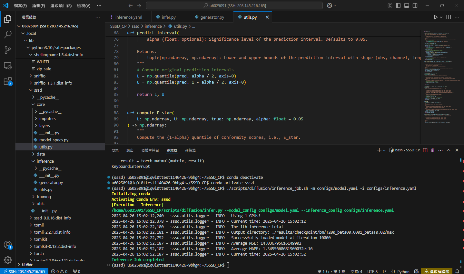Toggle the bottom panel visibility
Image resolution: width=464 pixels, height=274 pixels.
pyautogui.click(x=407, y=5)
